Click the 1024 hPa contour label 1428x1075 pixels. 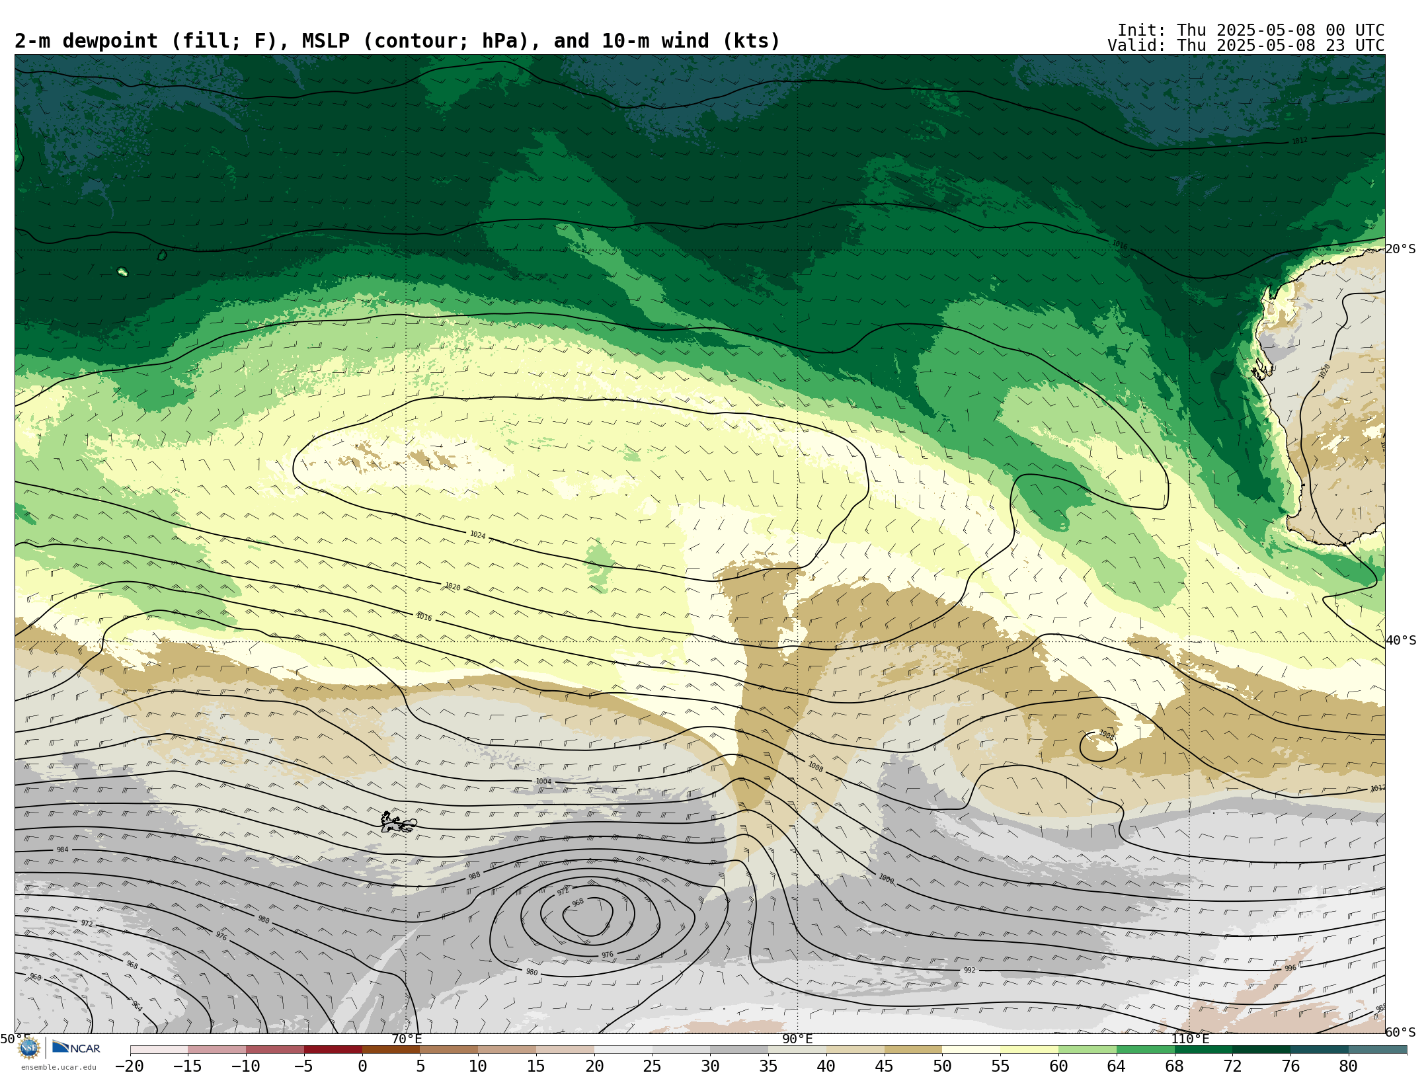pyautogui.click(x=477, y=535)
